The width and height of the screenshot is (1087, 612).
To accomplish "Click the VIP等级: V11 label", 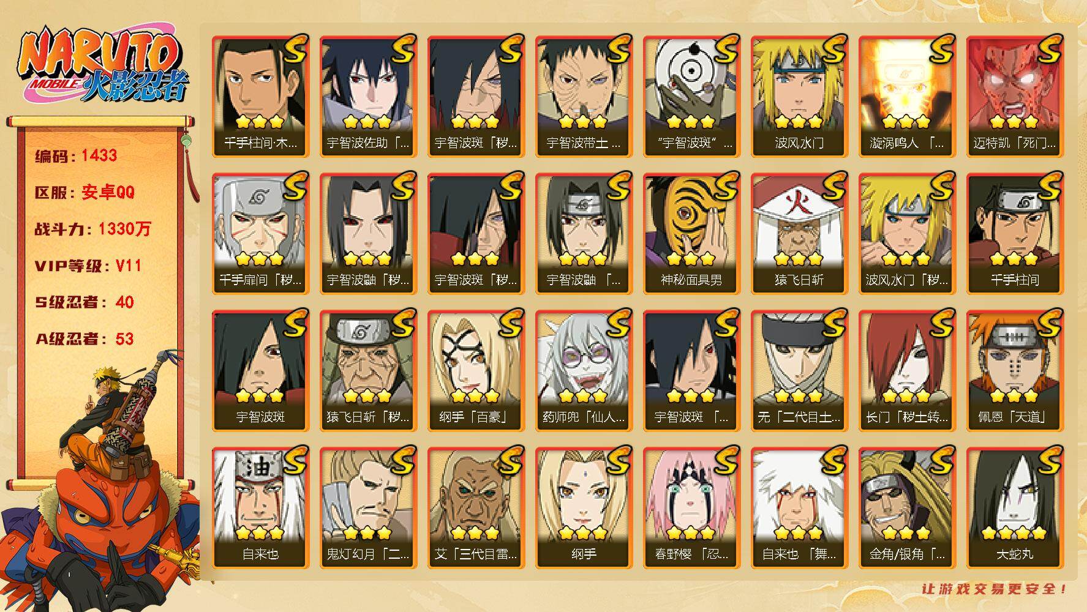I will pos(88,266).
